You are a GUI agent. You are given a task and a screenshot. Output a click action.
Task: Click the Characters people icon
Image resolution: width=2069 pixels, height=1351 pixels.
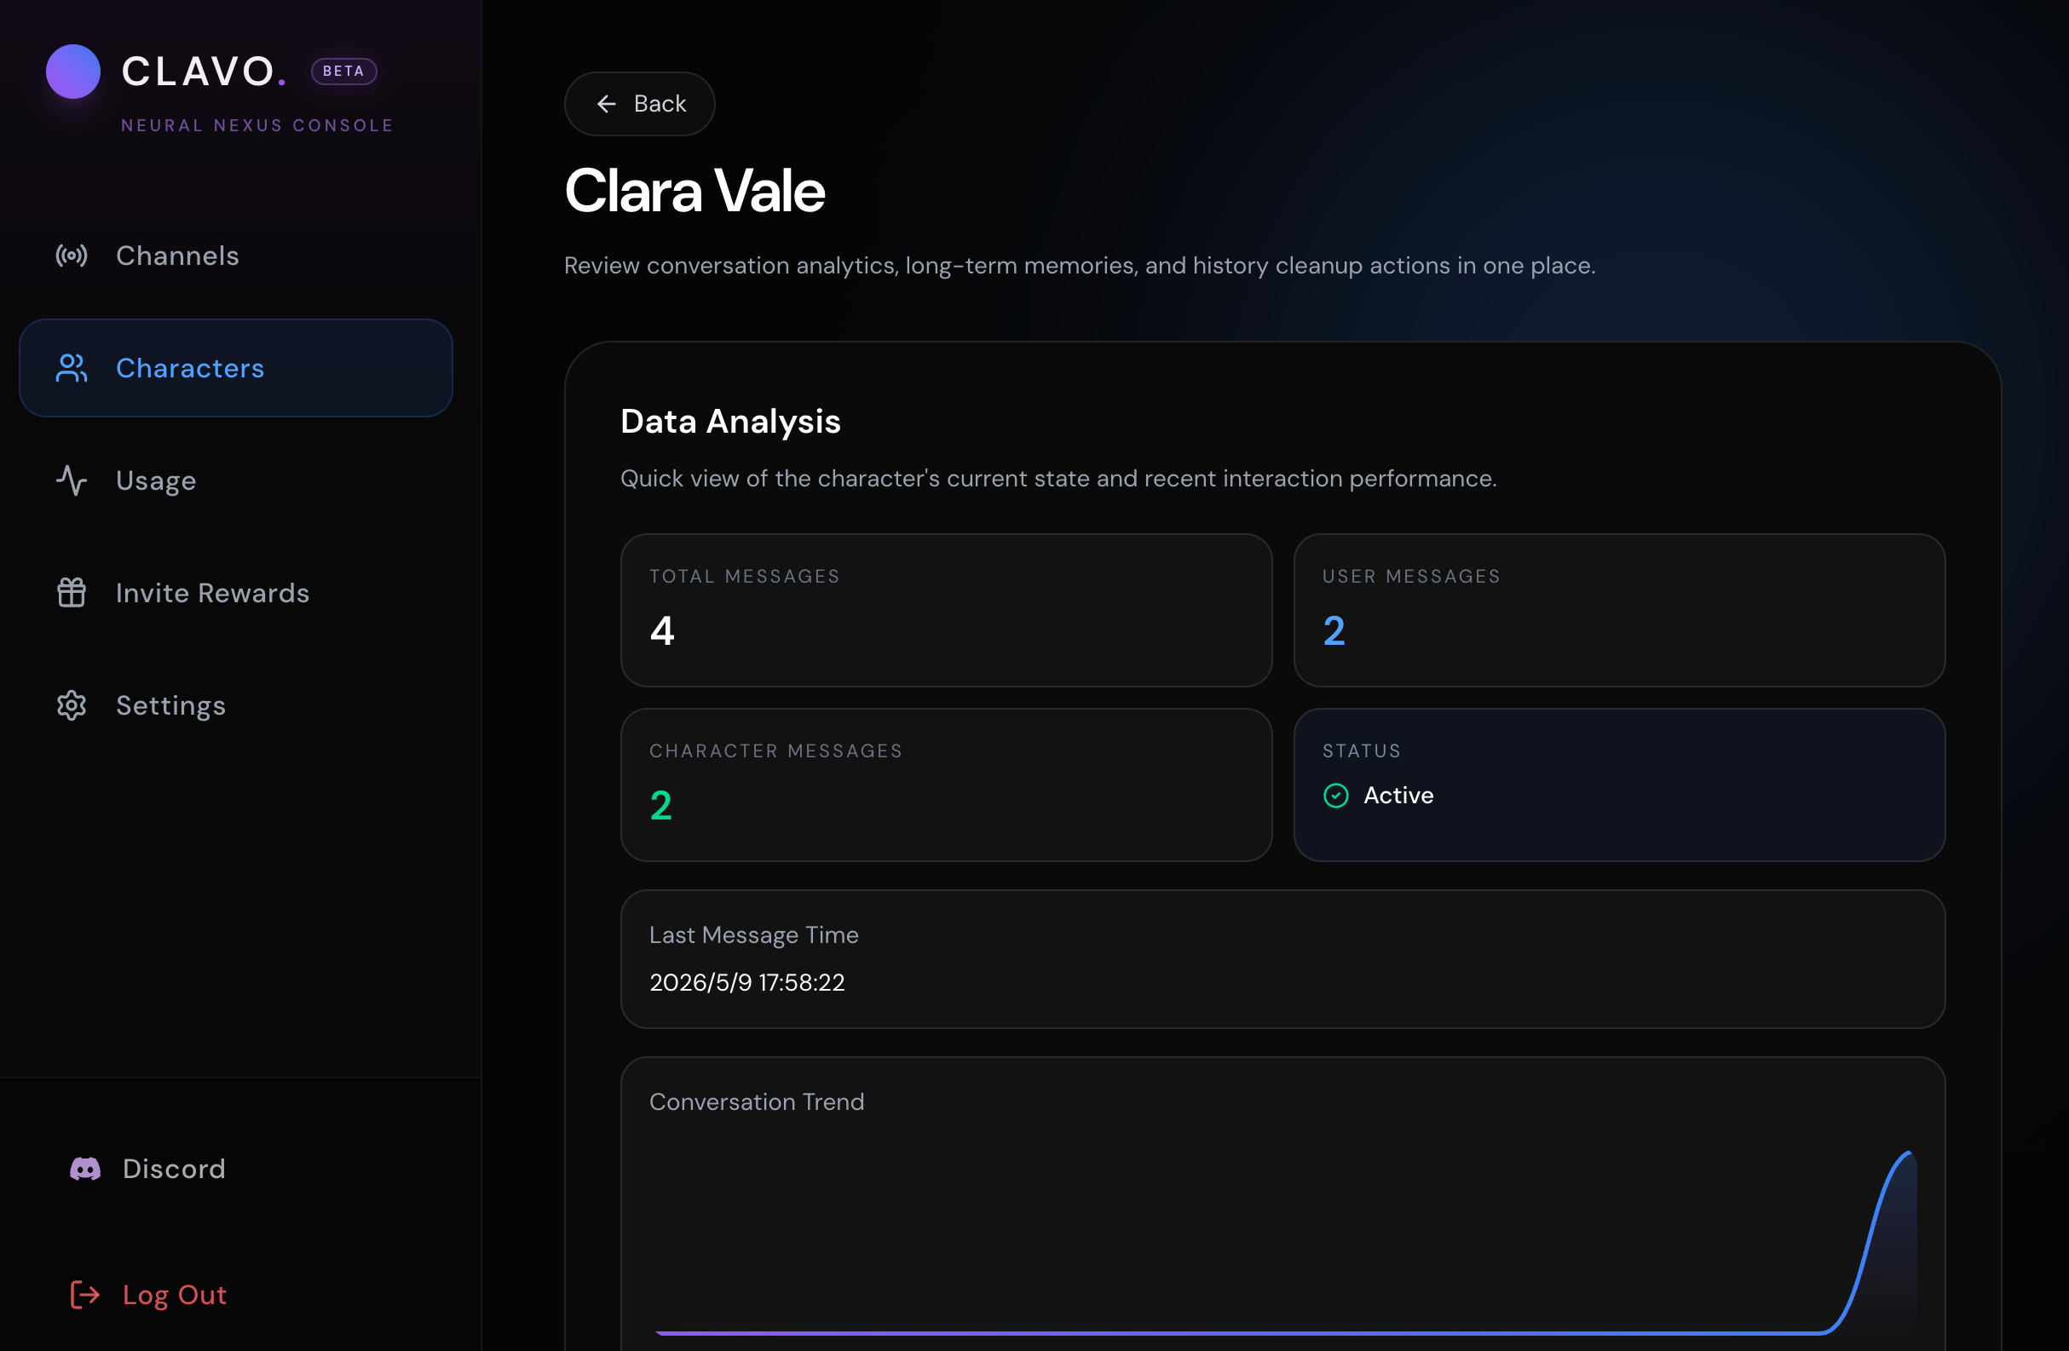72,367
